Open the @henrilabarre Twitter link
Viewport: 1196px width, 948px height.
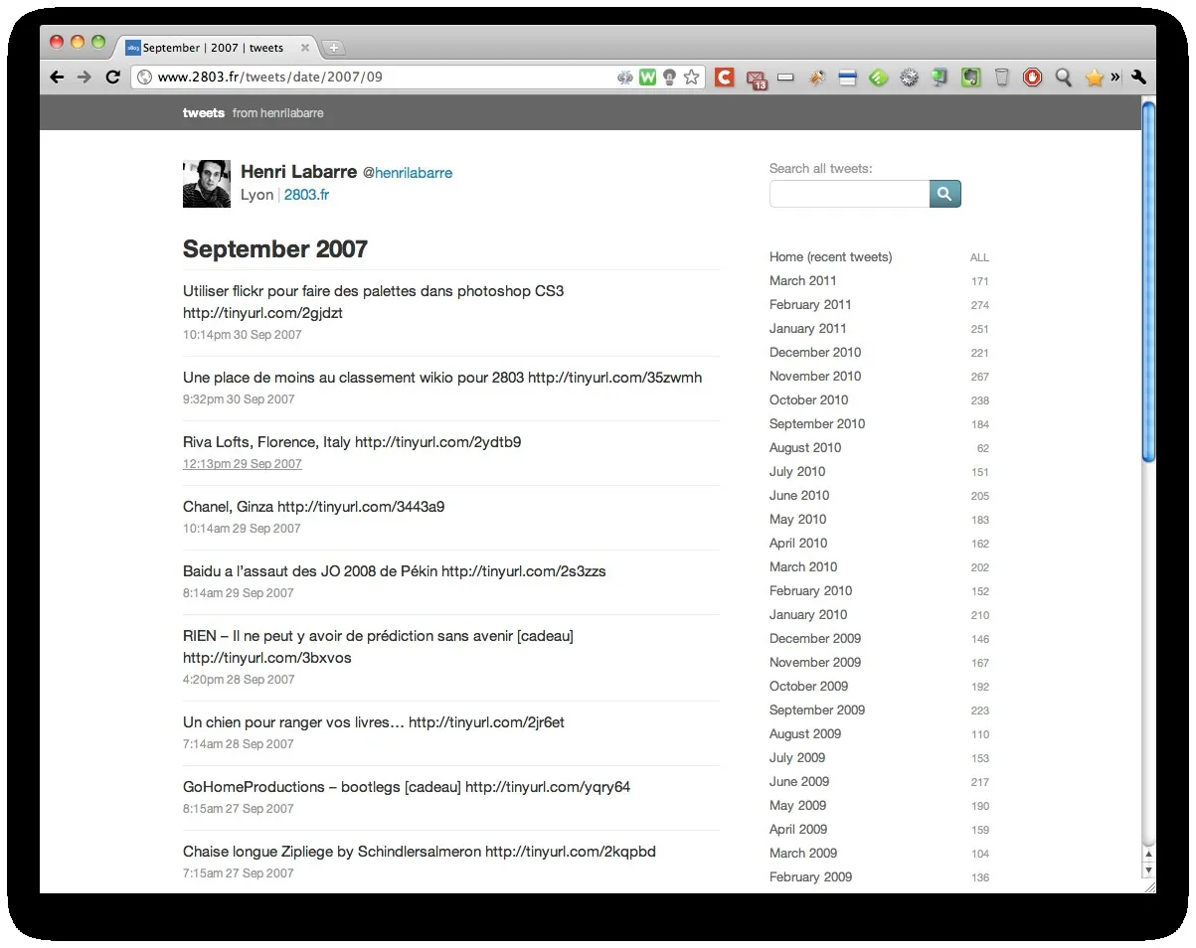click(408, 173)
